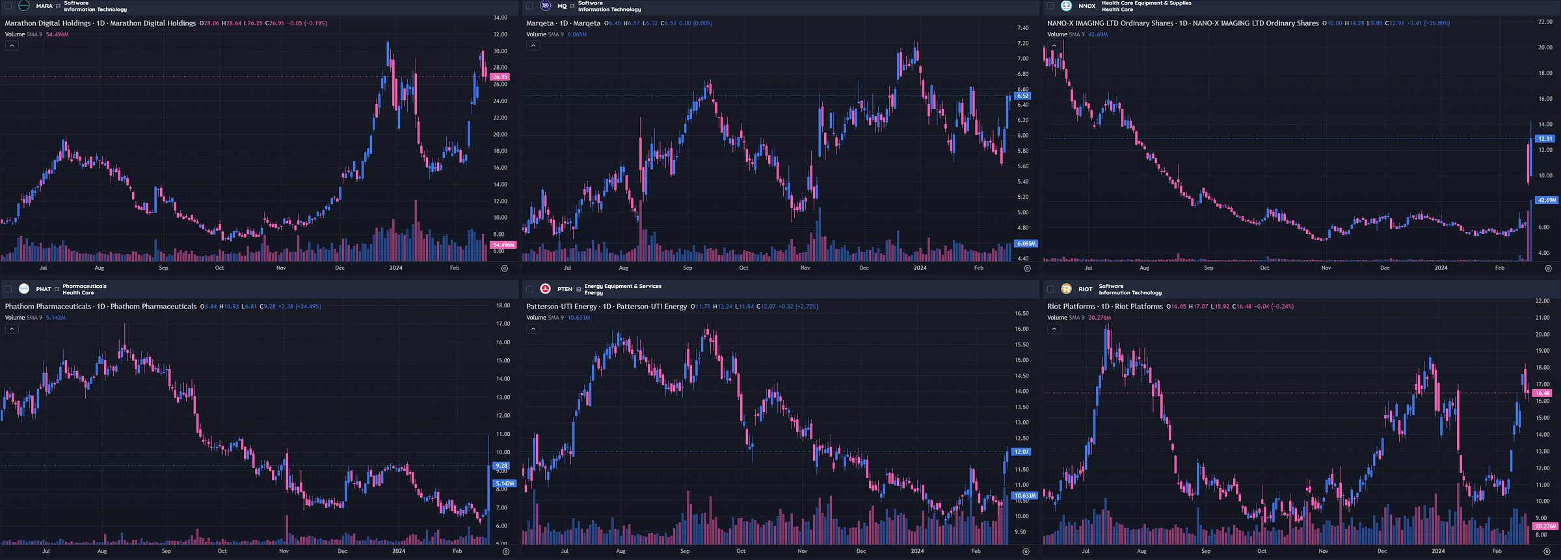Check the PHAT chart checkbox
1561x560 pixels.
(x=8, y=289)
